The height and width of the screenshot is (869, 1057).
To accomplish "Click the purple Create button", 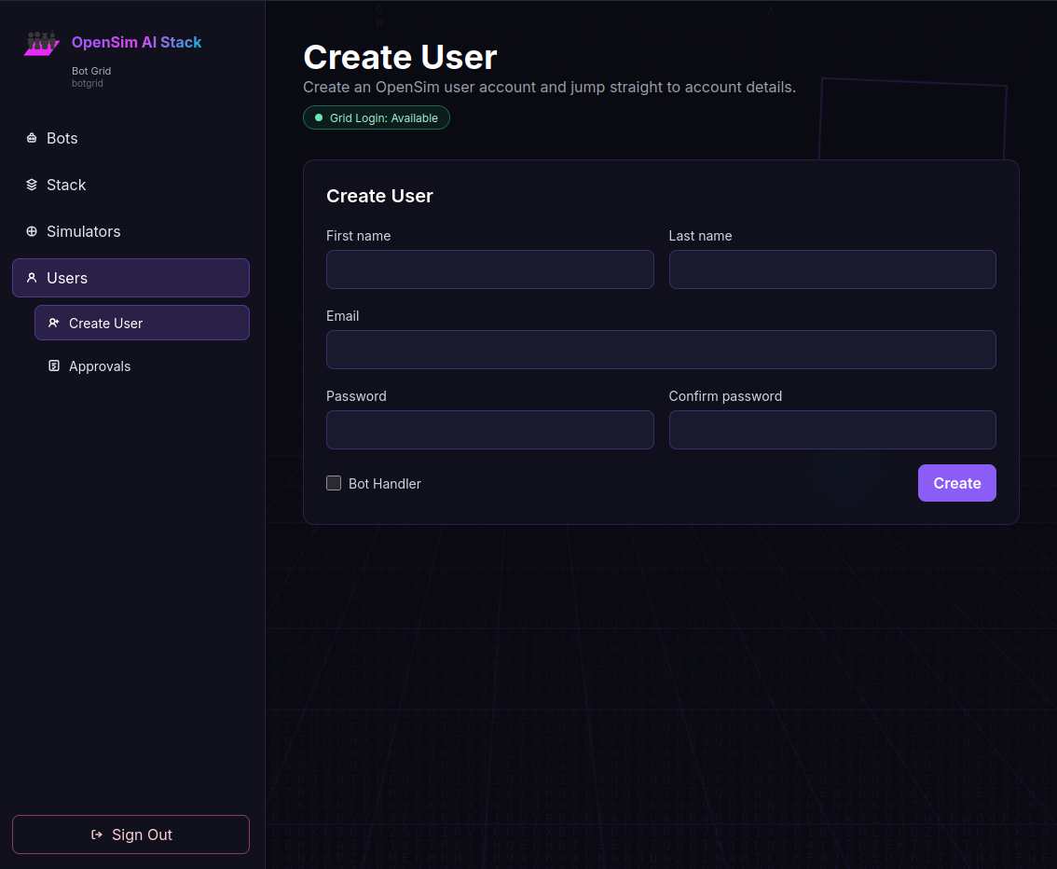I will [x=956, y=483].
